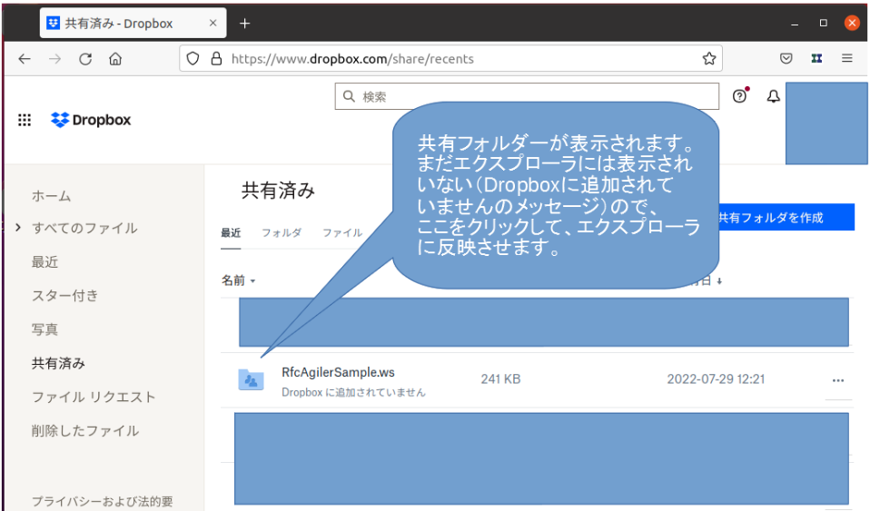Click the URL address bar
Image resolution: width=870 pixels, height=511 pixels.
click(x=450, y=59)
